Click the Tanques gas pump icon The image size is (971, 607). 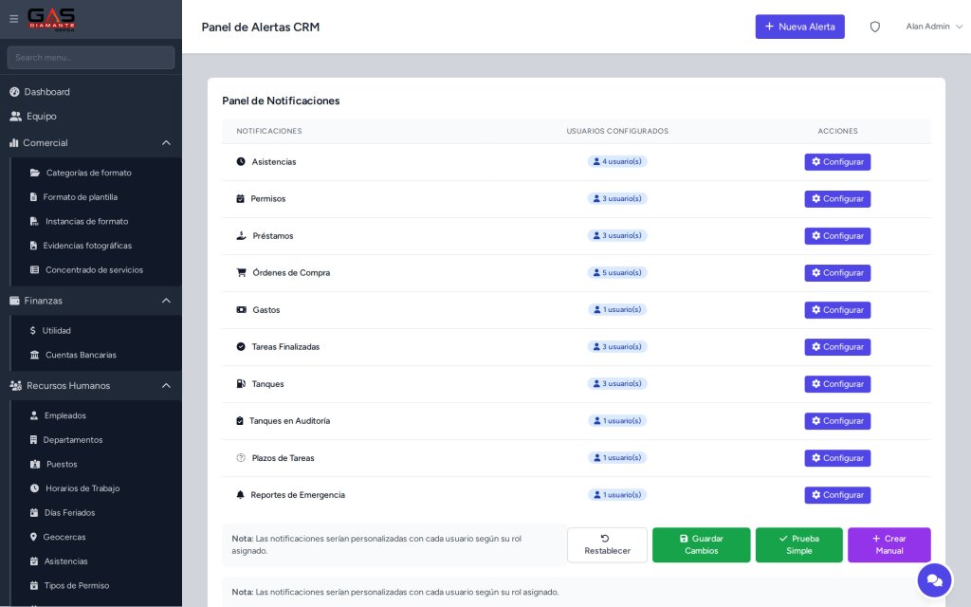pyautogui.click(x=241, y=384)
